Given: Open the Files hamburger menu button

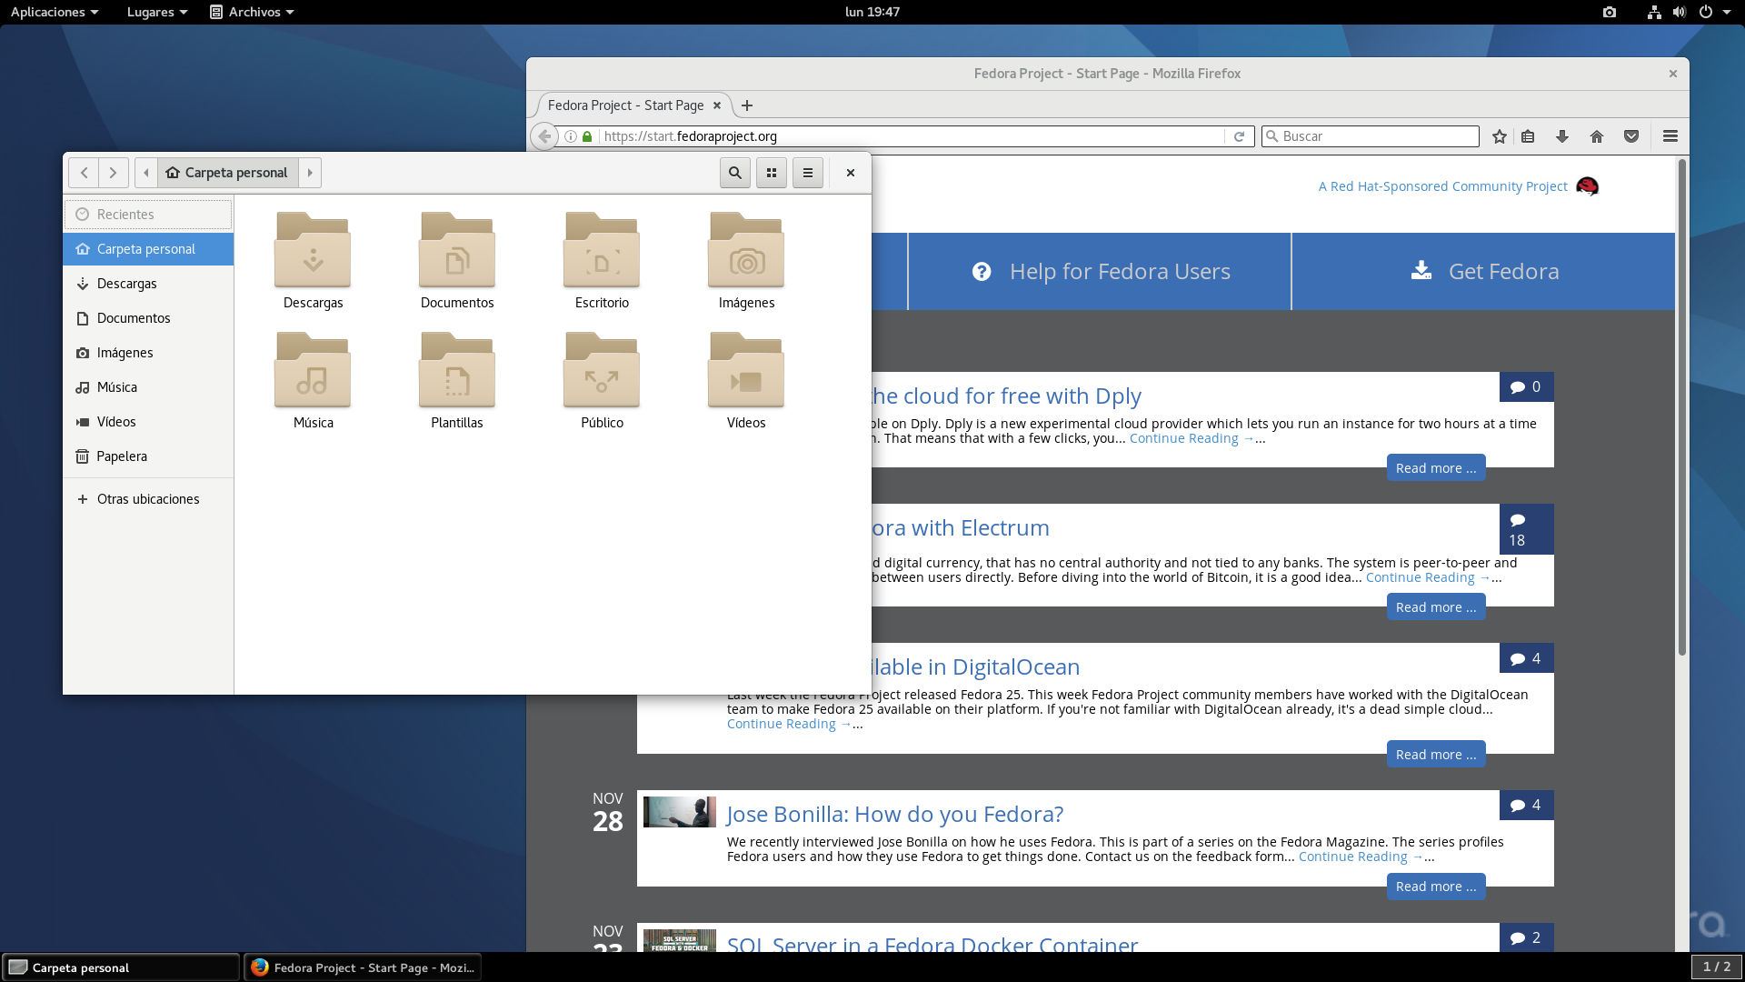Looking at the screenshot, I should (808, 173).
